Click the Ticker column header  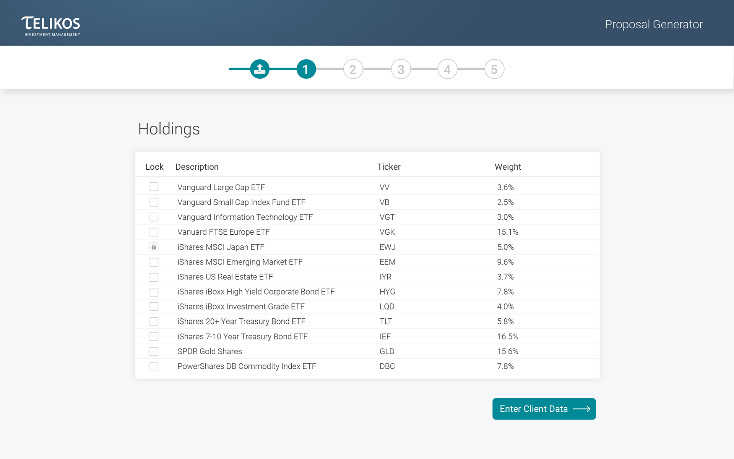click(388, 167)
